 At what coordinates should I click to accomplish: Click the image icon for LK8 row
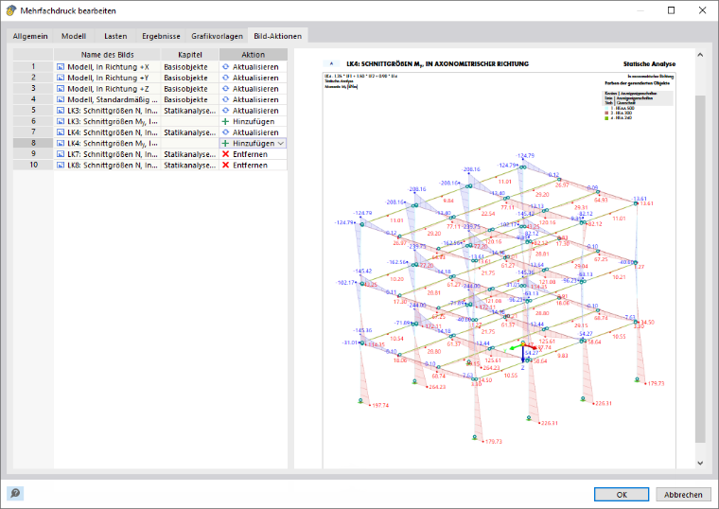pyautogui.click(x=60, y=165)
